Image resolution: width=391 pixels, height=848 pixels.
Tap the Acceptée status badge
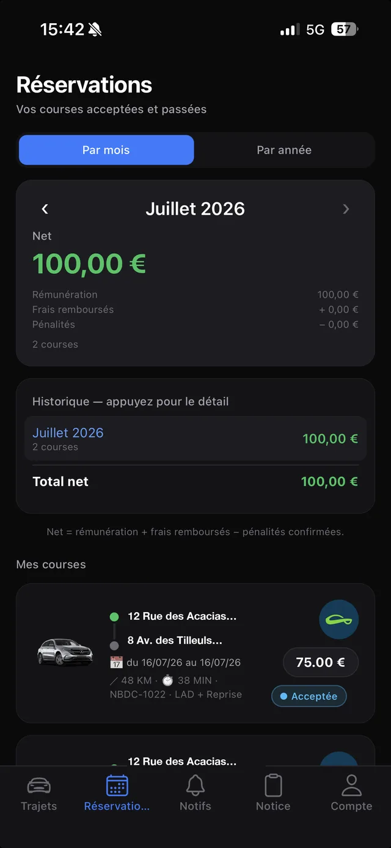309,696
